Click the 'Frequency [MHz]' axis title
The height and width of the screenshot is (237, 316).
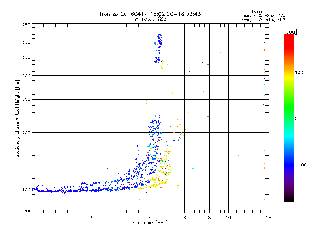coord(150,223)
